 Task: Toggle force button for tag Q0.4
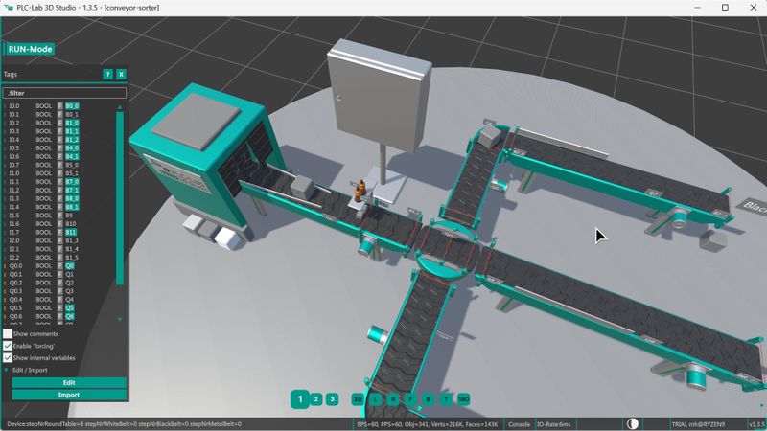[60, 300]
